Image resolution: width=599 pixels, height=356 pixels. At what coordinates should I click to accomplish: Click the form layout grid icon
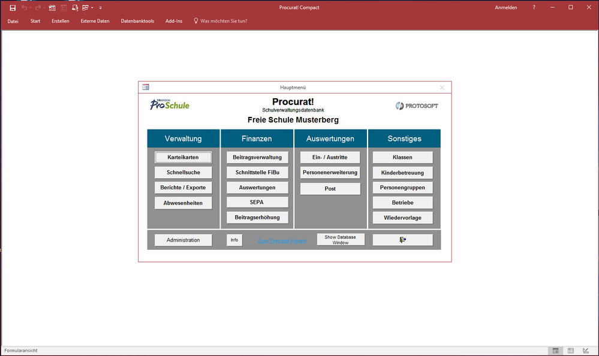85,8
